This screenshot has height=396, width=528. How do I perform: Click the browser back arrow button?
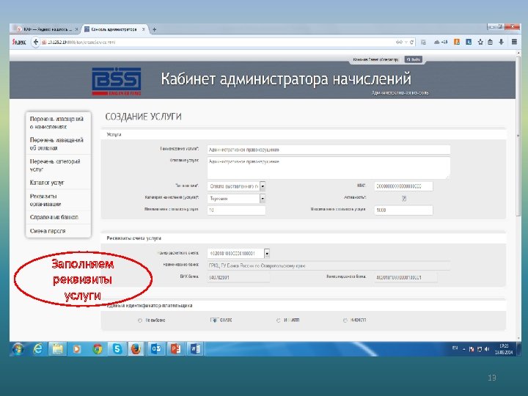pos(36,42)
